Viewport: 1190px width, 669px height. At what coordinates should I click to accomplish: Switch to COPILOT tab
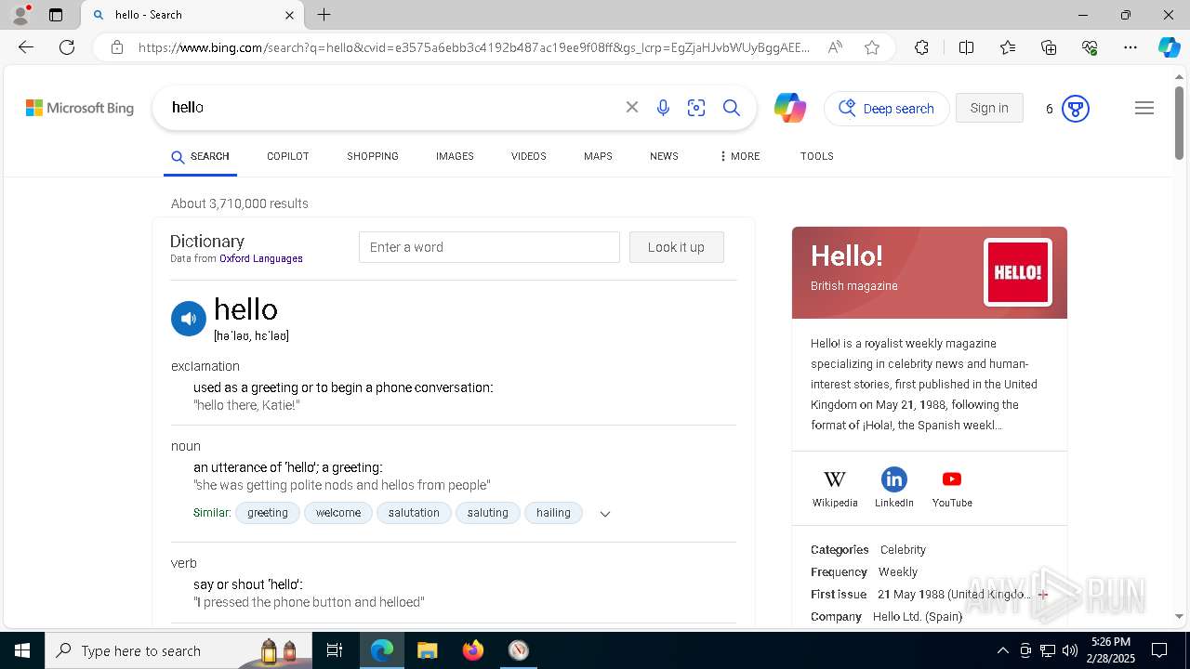pos(288,156)
